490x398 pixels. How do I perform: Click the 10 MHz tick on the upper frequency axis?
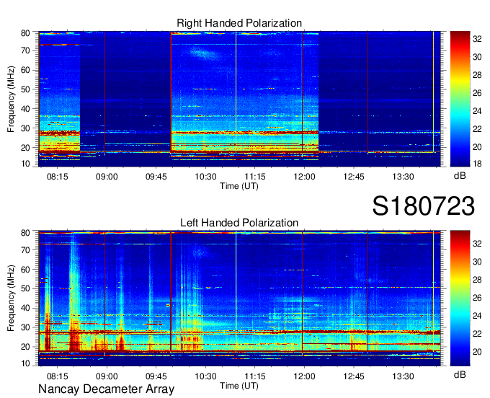(25, 164)
